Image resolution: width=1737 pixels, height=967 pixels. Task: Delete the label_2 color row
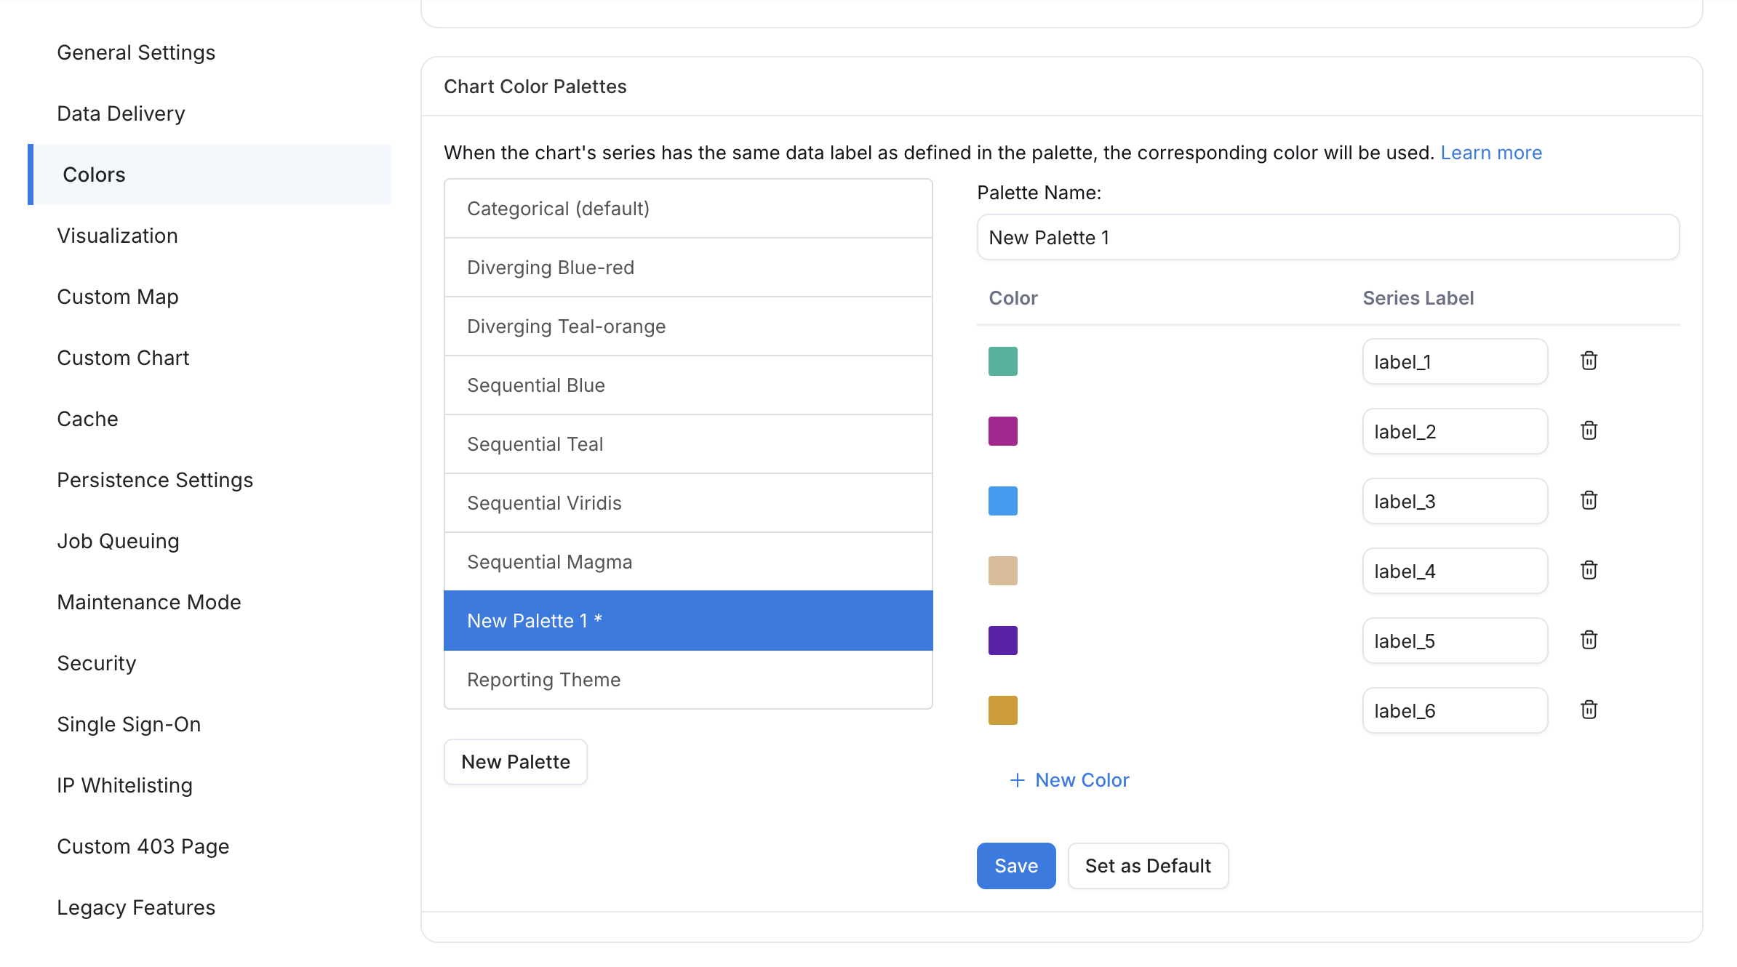click(x=1589, y=430)
